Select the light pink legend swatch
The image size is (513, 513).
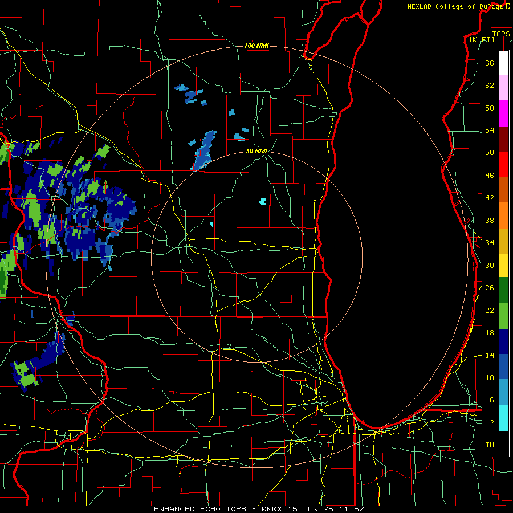coord(503,88)
